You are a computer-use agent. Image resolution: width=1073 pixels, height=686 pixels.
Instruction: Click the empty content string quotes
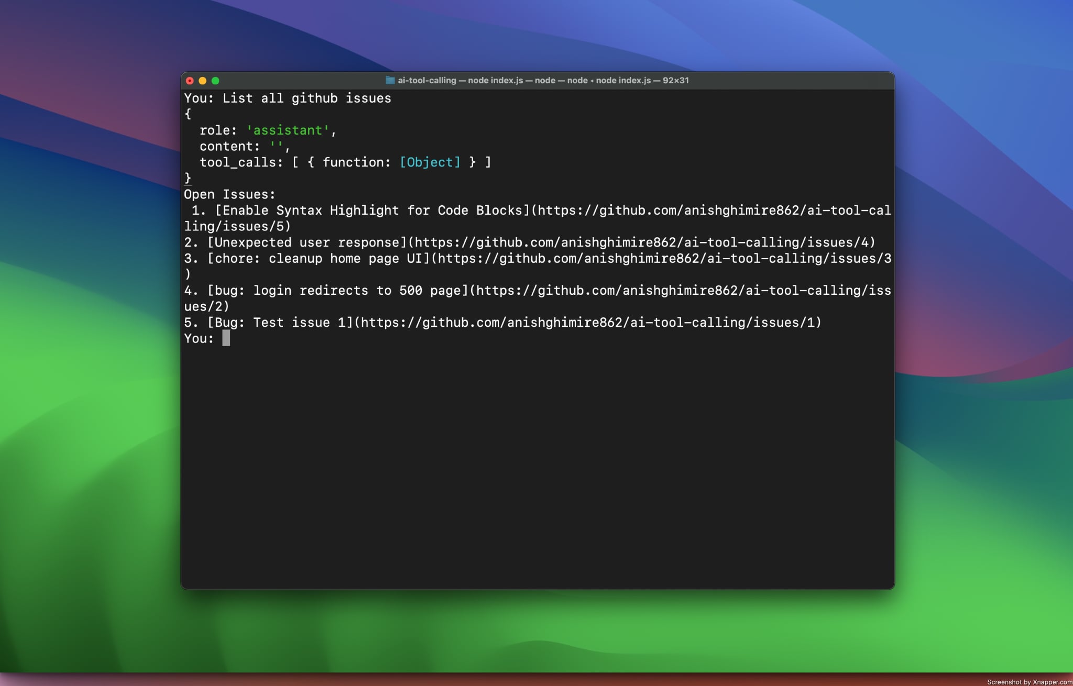tap(277, 147)
